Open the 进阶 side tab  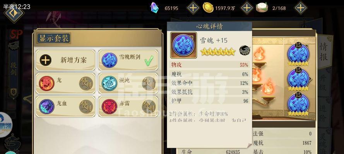(323, 112)
